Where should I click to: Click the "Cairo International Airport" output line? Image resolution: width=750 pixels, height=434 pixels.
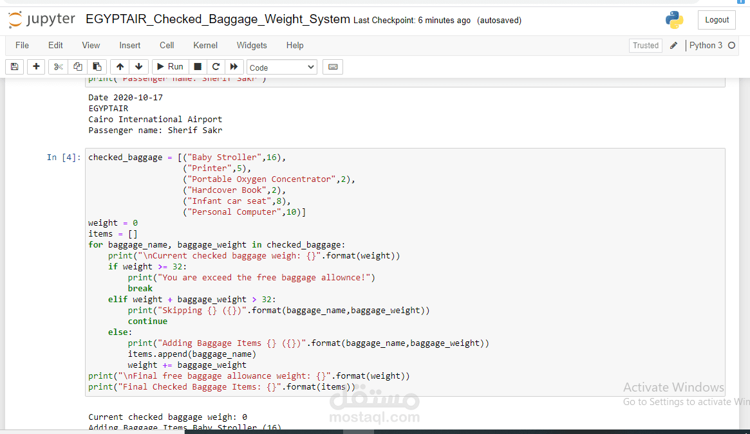(155, 119)
